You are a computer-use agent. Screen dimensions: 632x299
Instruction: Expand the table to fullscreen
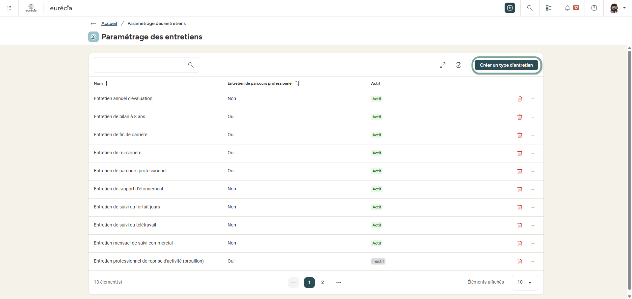click(443, 65)
